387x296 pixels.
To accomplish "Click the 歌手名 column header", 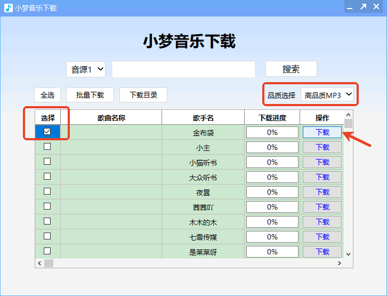I will (x=203, y=117).
